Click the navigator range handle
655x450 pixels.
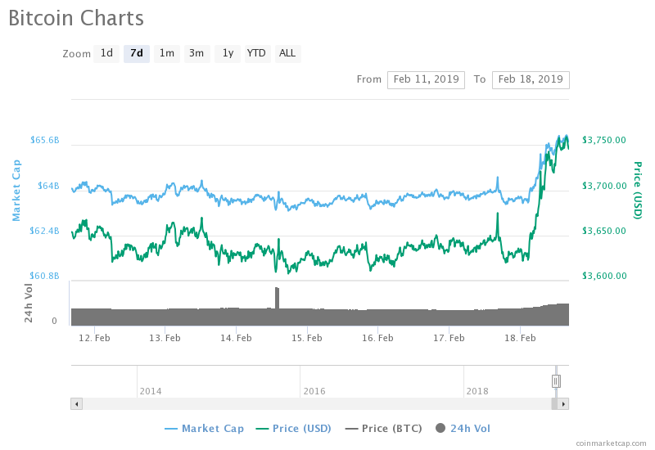[x=556, y=380]
